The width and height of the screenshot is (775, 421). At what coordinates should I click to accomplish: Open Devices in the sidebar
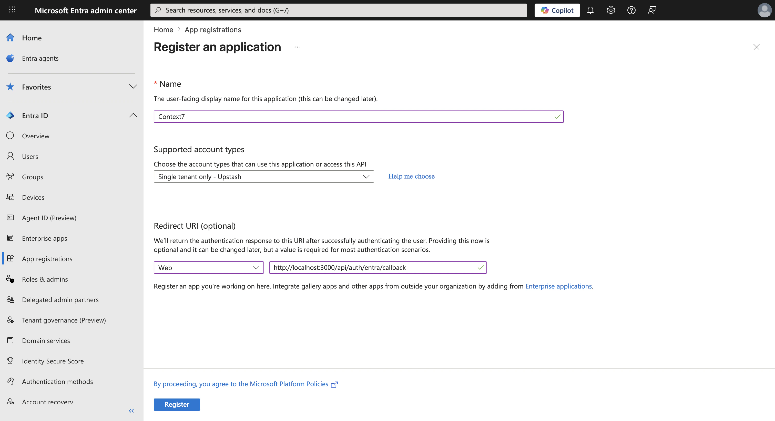(33, 197)
